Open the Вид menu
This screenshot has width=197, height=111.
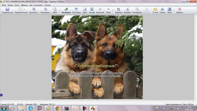coord(31,5)
